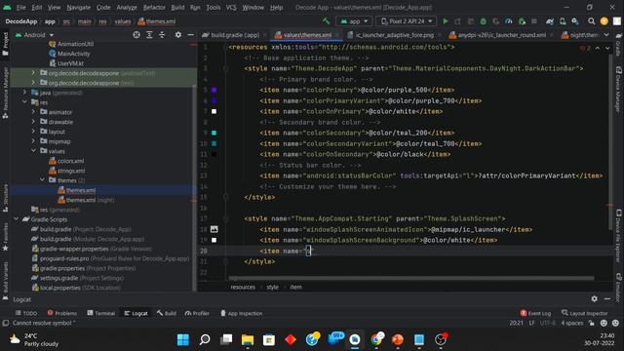Switch to build.gradle (app) editor tab

[235, 35]
